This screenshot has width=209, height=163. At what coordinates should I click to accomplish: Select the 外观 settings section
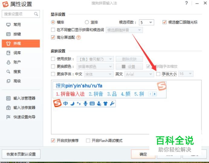(x=21, y=44)
